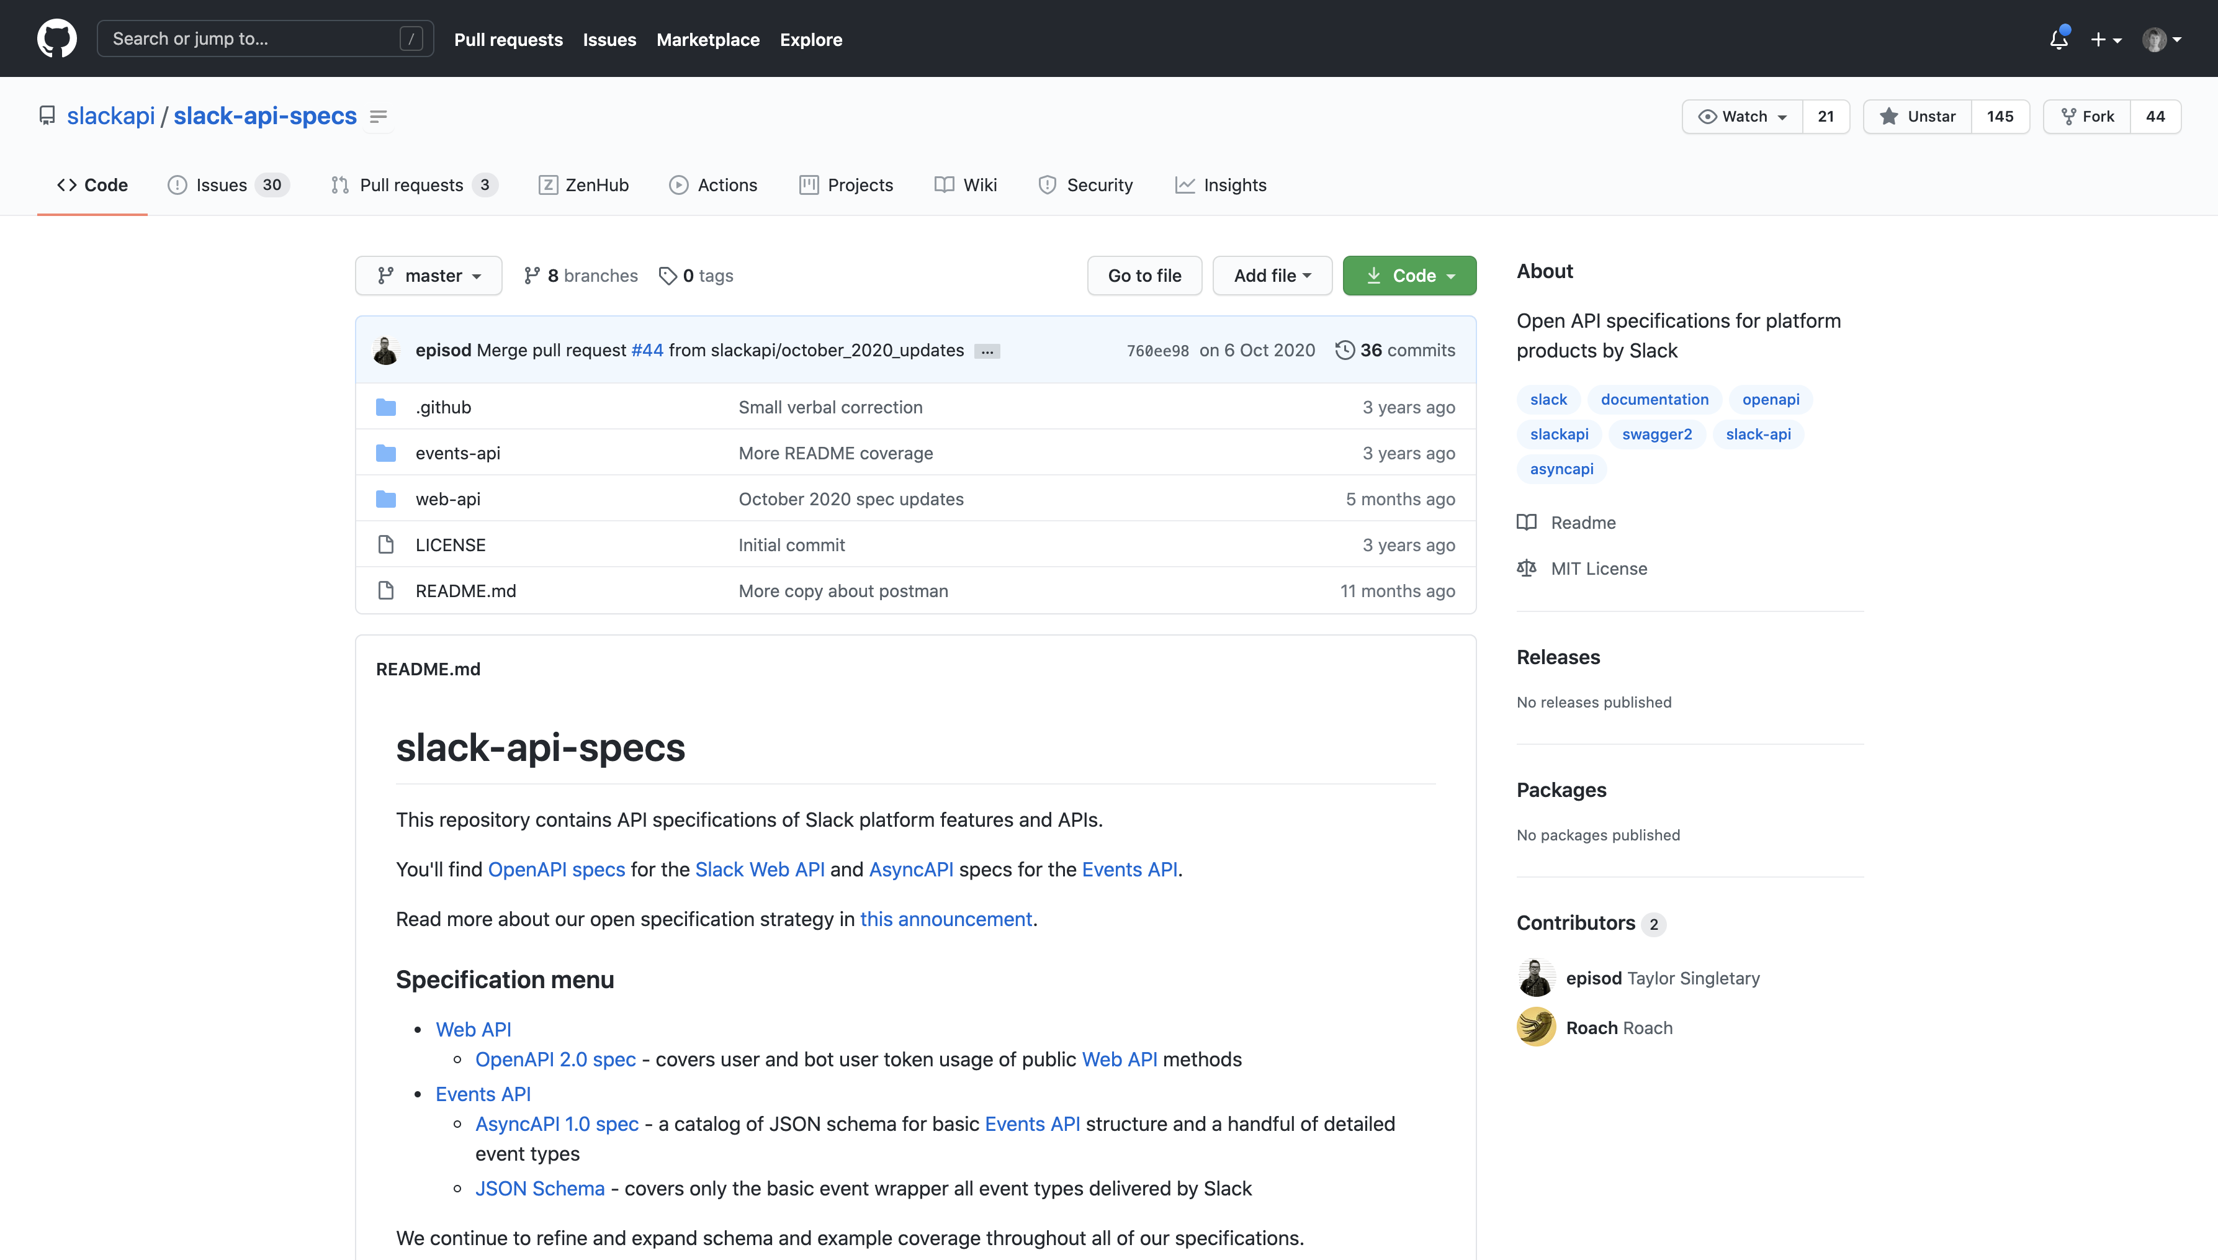Toggle Watch subscription for this repository

point(1743,116)
